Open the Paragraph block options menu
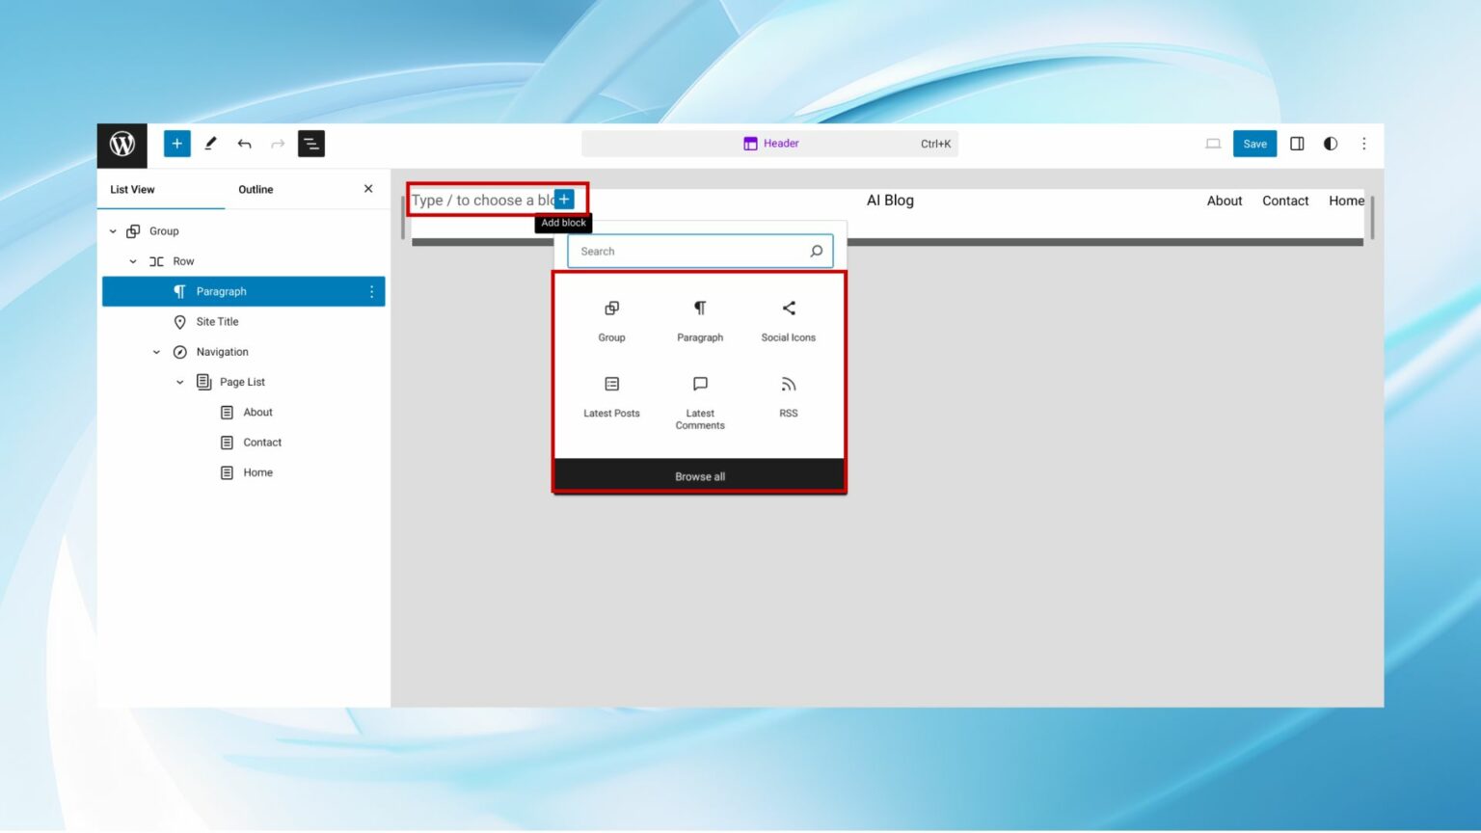 (371, 291)
